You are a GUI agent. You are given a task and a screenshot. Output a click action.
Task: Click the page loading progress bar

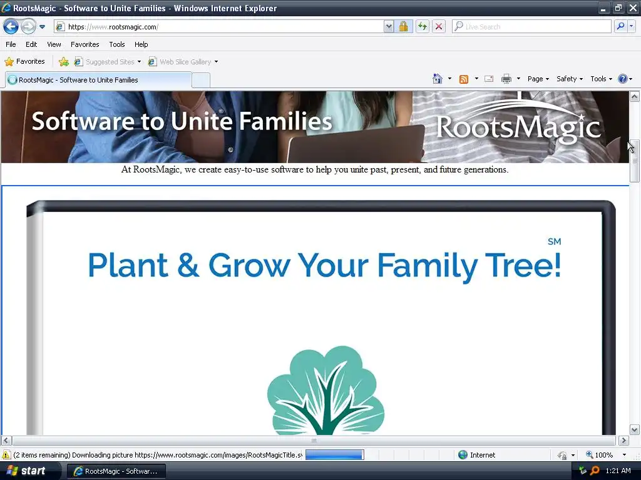(x=334, y=455)
